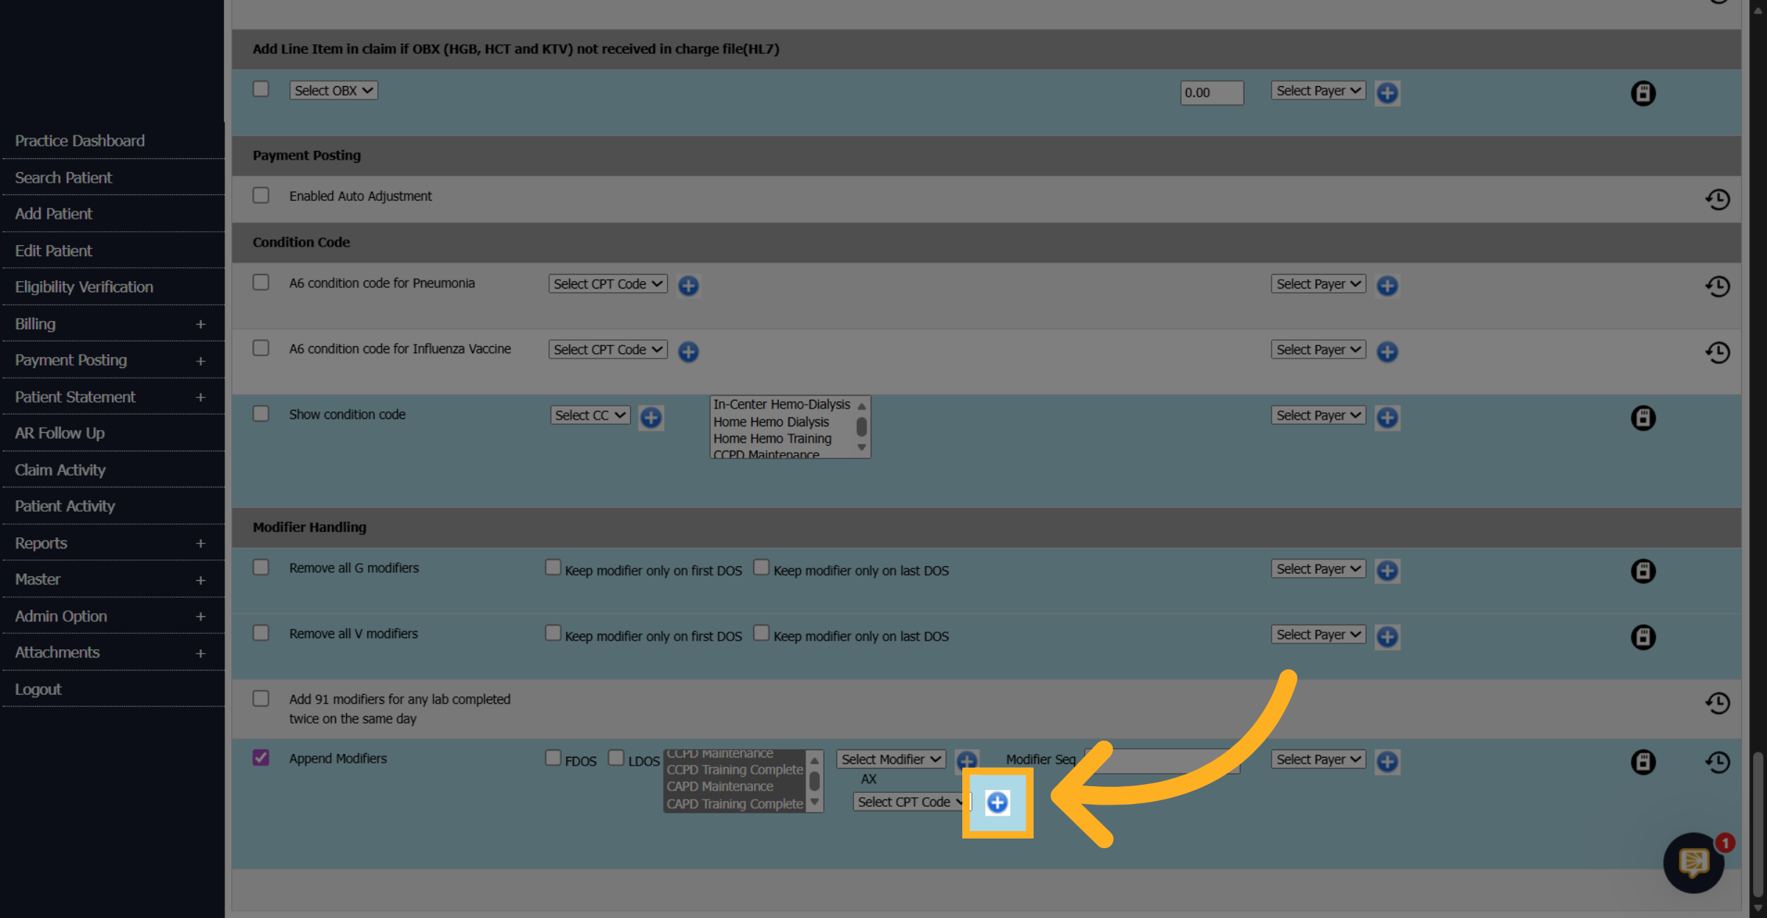Add selected CC in Show condition code row
The height and width of the screenshot is (918, 1767).
pyautogui.click(x=651, y=417)
